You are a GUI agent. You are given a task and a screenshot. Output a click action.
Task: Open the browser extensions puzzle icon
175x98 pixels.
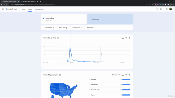pyautogui.click(x=166, y=5)
